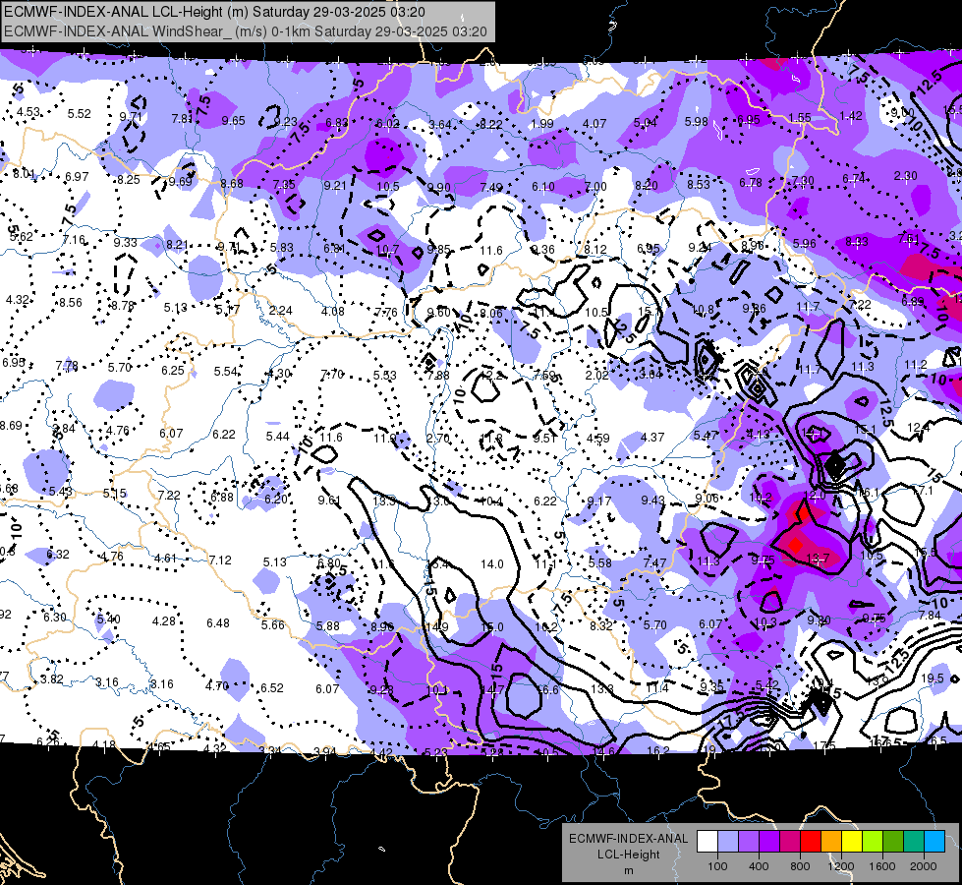
Task: Select the vivid violet swatch after 400
Action: pos(769,842)
